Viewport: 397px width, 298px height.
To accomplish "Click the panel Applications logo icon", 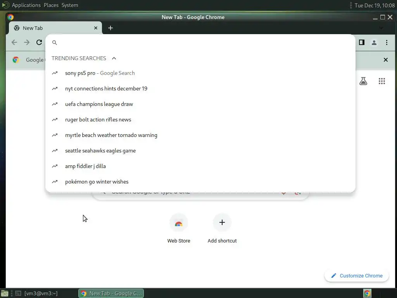I will [5, 5].
